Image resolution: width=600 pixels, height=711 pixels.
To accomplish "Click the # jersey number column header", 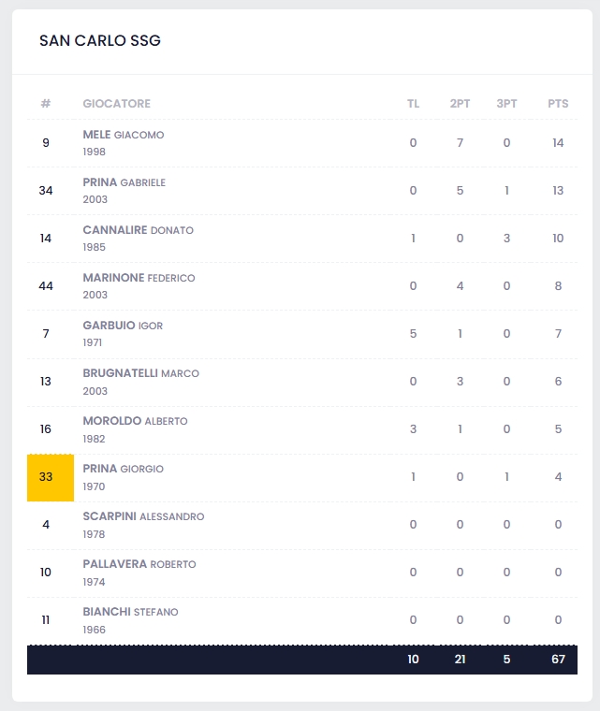I will pos(46,104).
